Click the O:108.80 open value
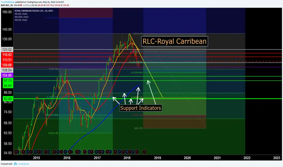 [39, 5]
